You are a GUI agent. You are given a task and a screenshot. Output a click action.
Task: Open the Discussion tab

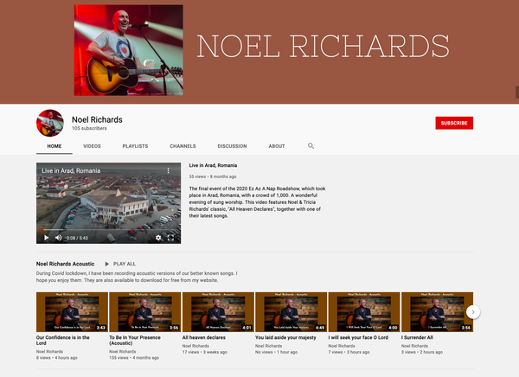(x=232, y=146)
